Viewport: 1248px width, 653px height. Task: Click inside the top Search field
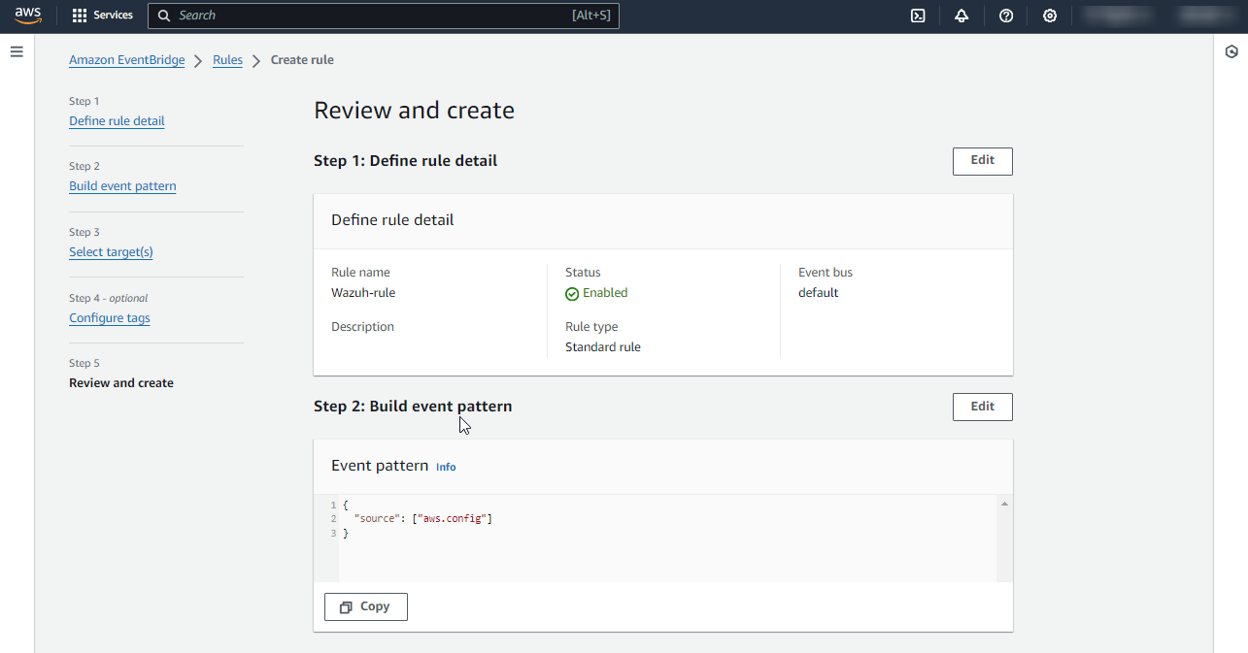click(x=369, y=16)
